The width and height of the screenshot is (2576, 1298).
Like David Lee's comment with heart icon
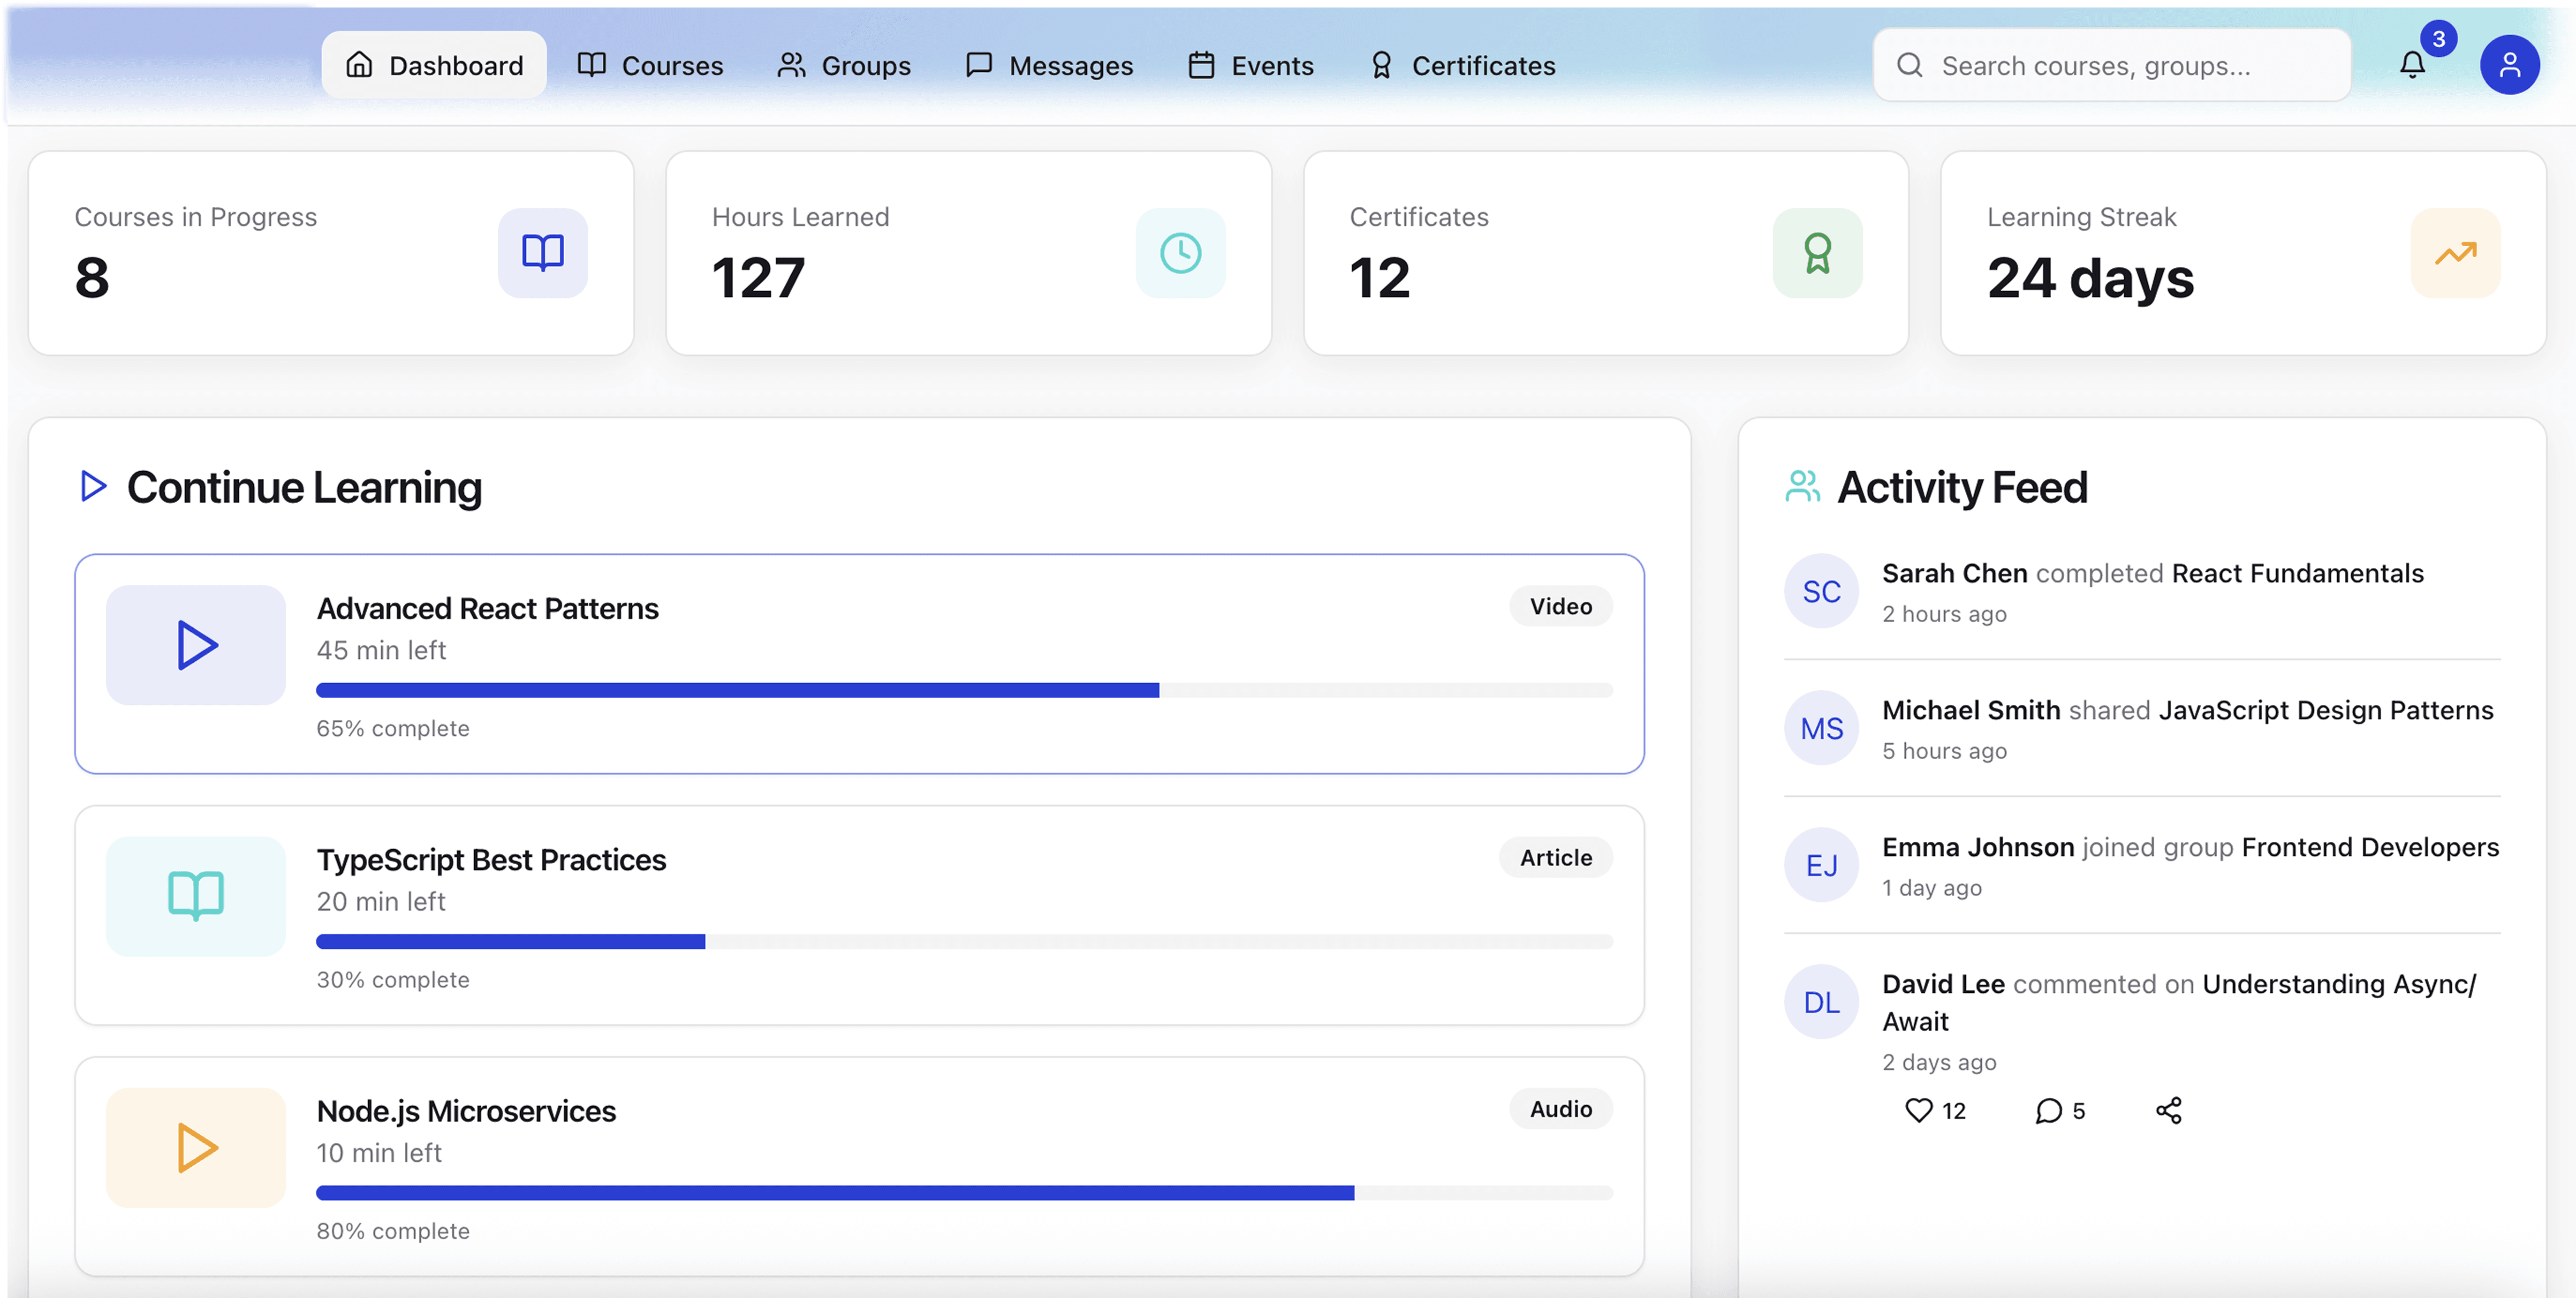pos(1918,1110)
